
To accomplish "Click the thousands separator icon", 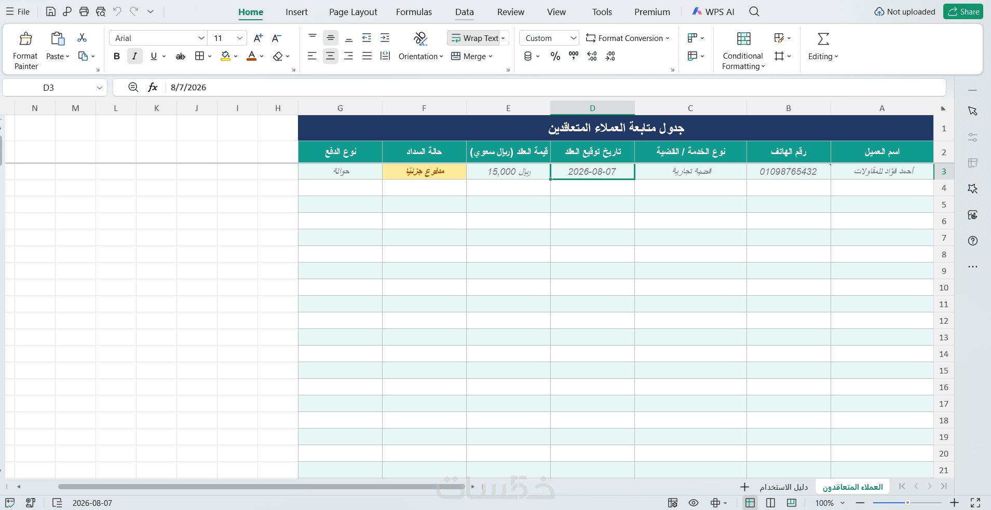I will pyautogui.click(x=574, y=56).
